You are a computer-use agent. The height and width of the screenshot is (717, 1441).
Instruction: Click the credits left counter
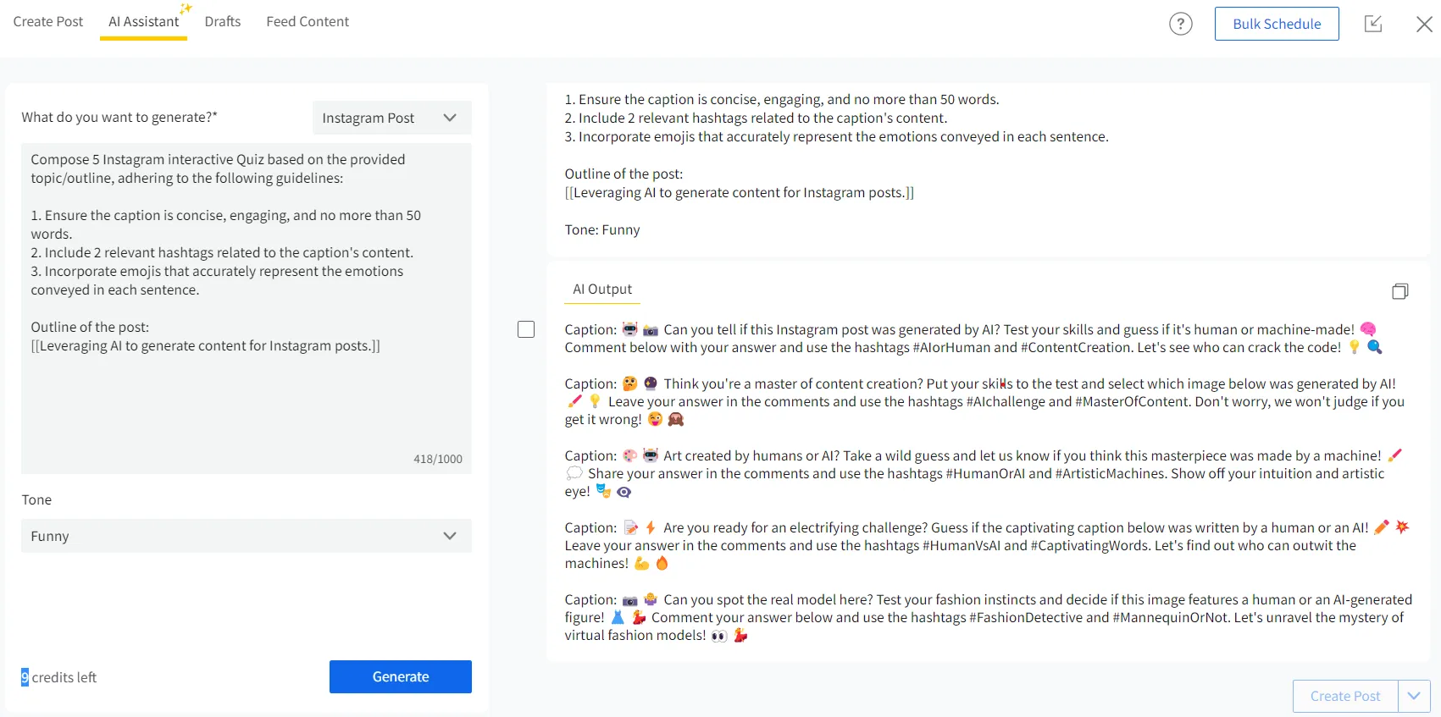(x=59, y=677)
